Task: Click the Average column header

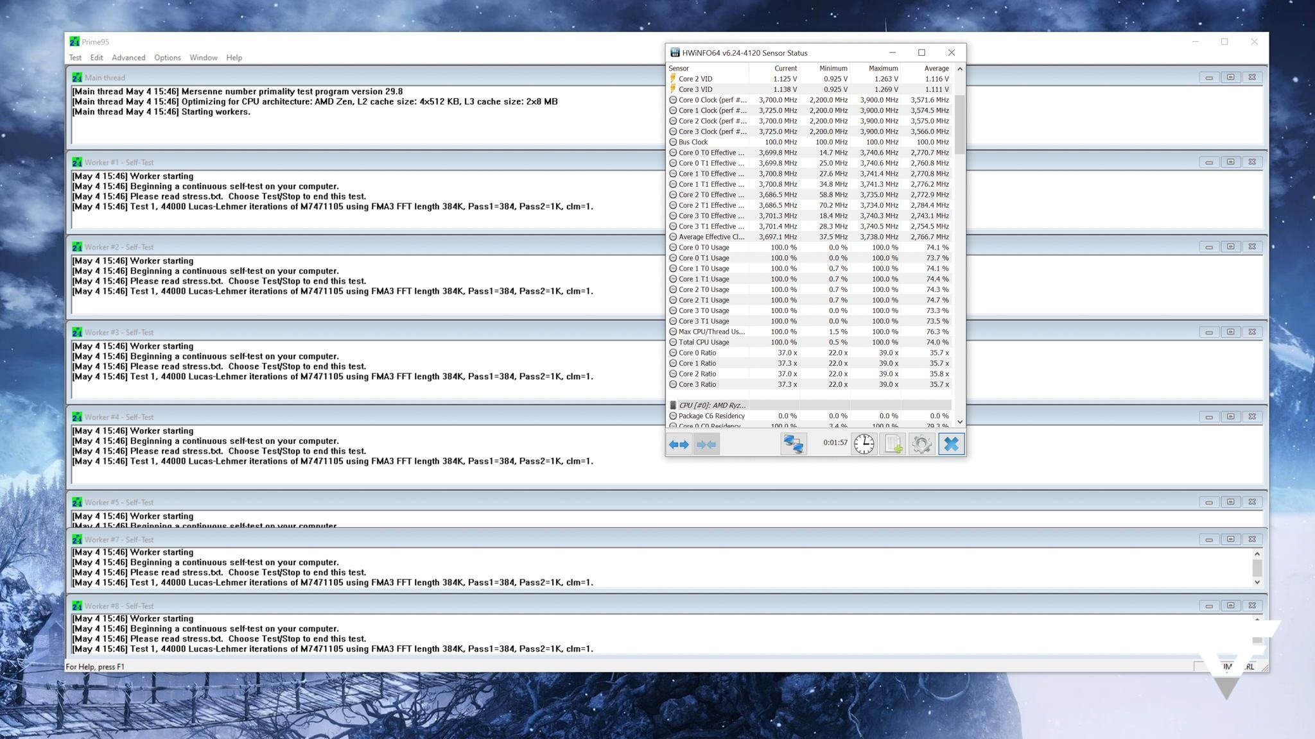Action: coord(926,68)
